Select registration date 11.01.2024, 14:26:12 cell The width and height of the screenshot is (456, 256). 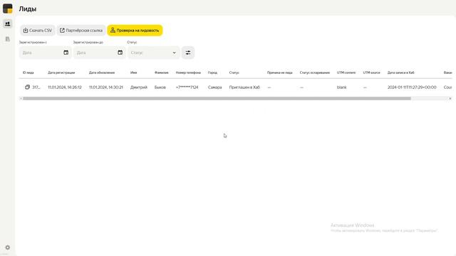click(65, 87)
